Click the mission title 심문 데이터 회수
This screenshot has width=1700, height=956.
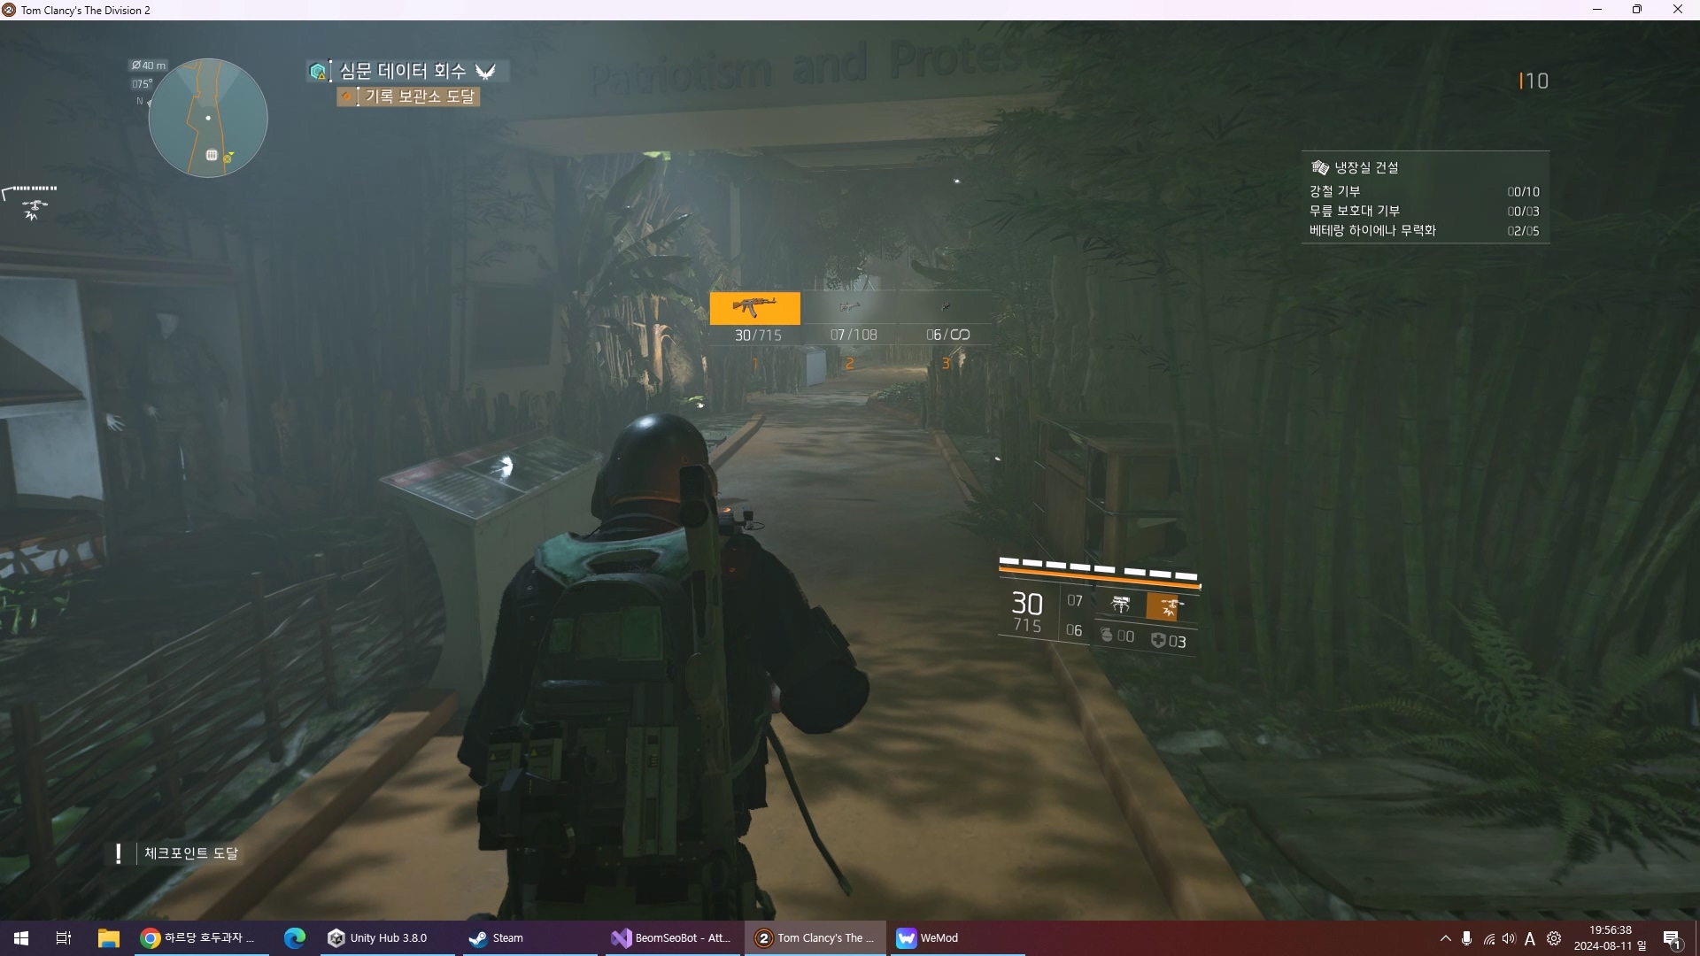pyautogui.click(x=403, y=71)
